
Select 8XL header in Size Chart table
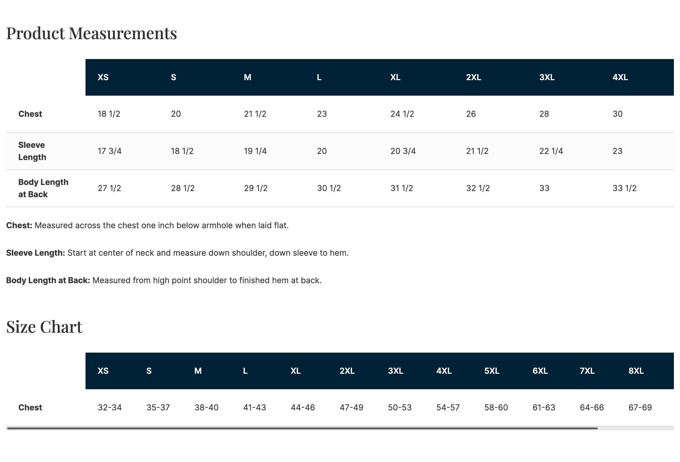[x=636, y=371]
